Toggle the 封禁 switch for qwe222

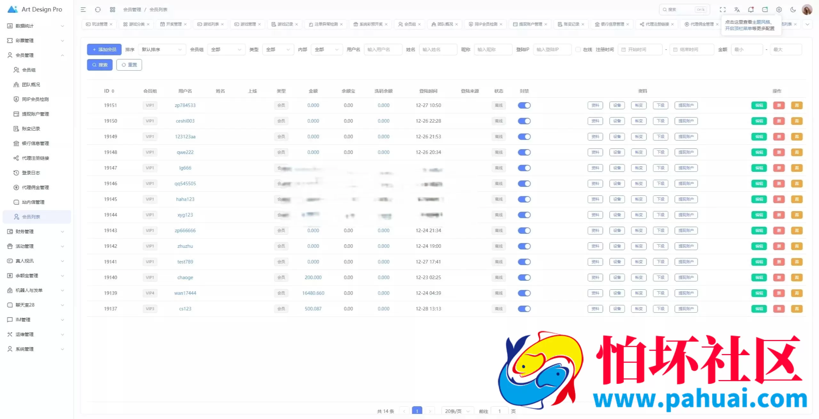524,152
